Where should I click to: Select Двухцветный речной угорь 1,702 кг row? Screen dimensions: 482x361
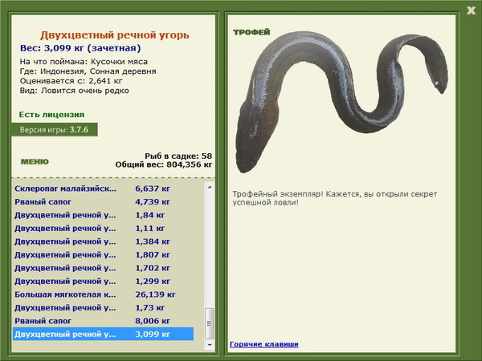(x=104, y=268)
